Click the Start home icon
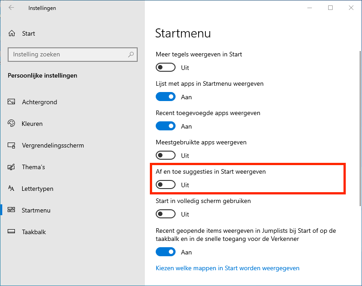The image size is (362, 286). tap(12, 33)
